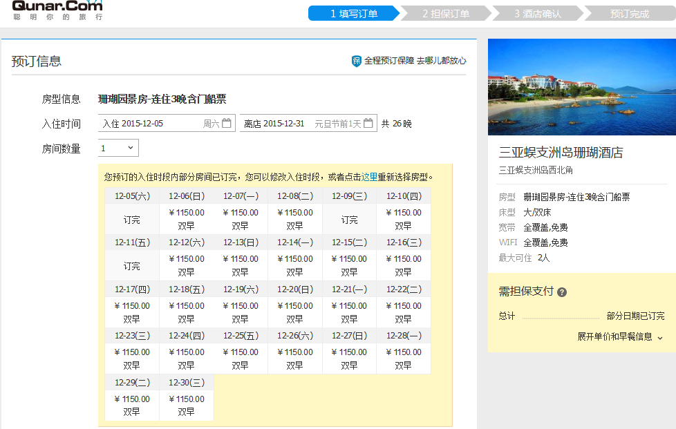Click the blue 保 booking guarantee shield icon
Viewport: 676px width, 429px height.
point(356,61)
